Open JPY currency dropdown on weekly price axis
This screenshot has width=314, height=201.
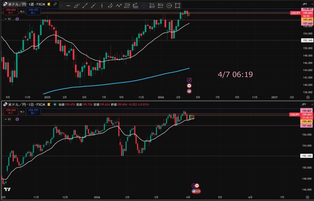click(304, 4)
